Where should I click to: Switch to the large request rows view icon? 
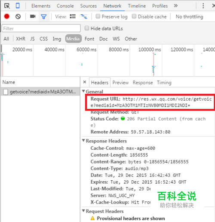coord(73,16)
